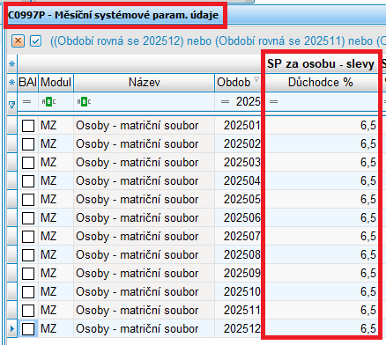This screenshot has height=345, width=386.
Task: Click the current row indicator arrow for 202512
Action: point(11,329)
